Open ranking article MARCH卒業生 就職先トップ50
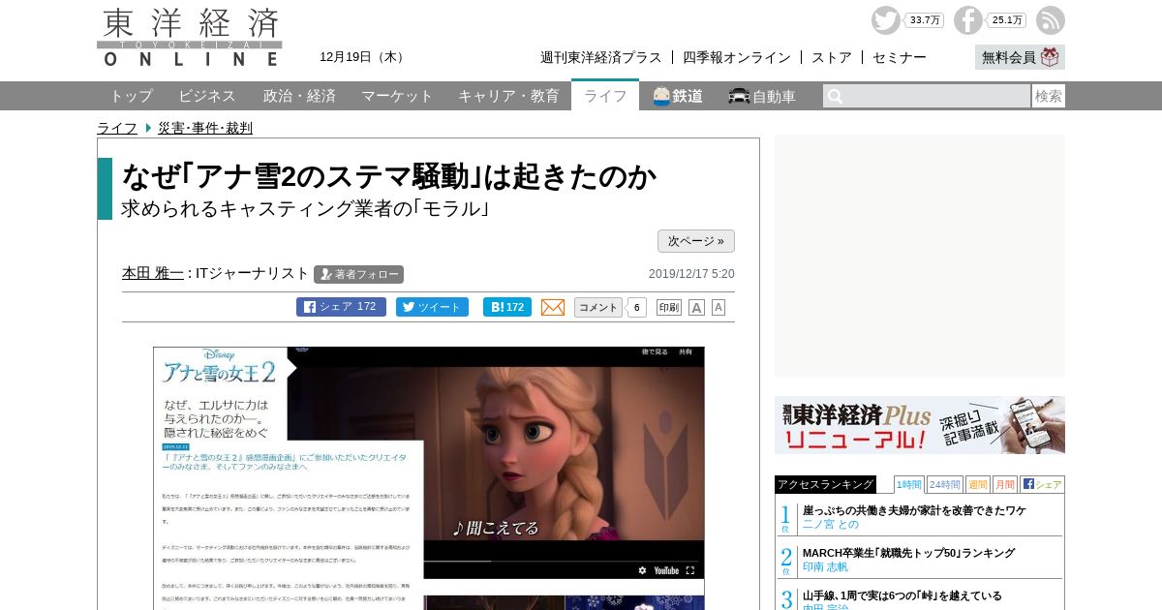 [x=908, y=553]
